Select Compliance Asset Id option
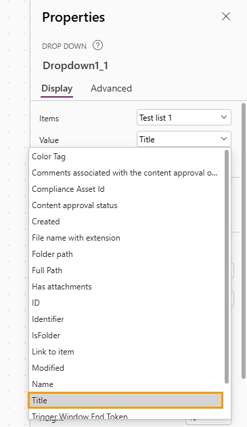 (127, 189)
